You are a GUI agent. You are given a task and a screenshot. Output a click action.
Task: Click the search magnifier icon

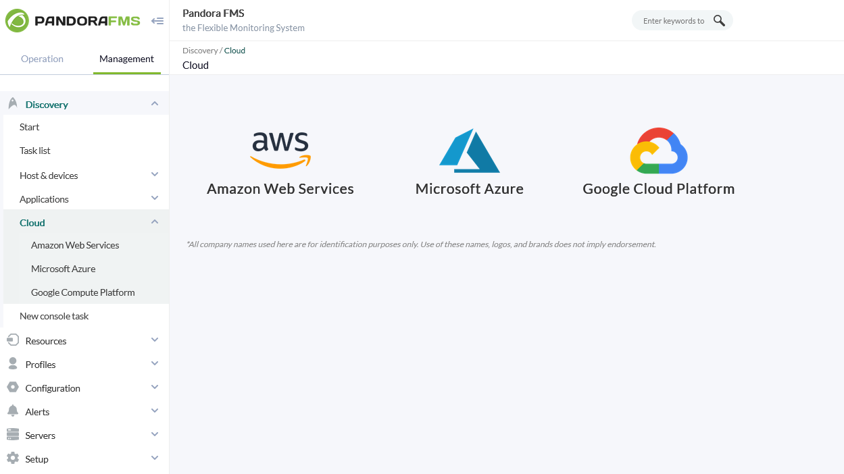(719, 20)
